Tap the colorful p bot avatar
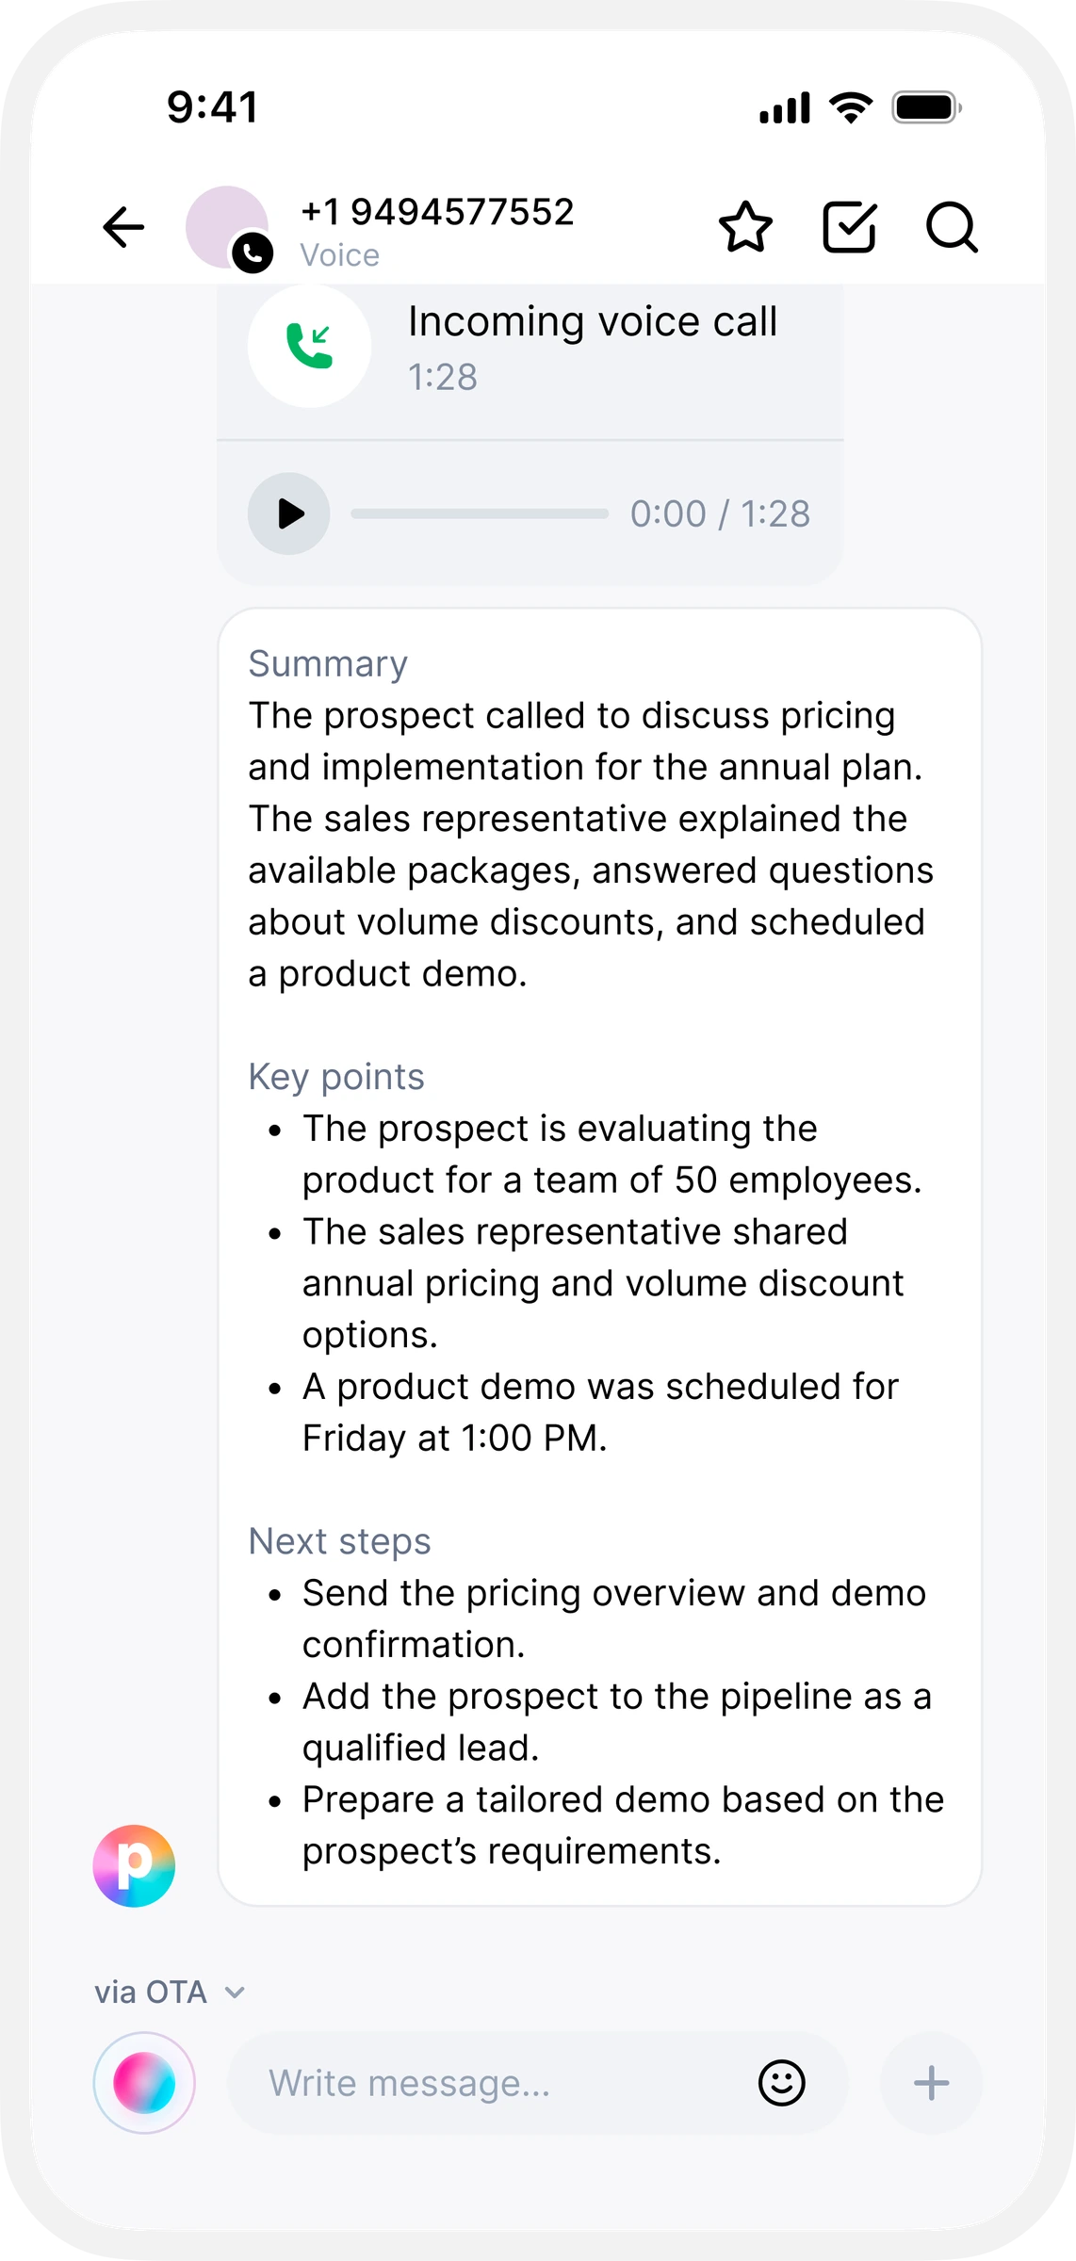The height and width of the screenshot is (2261, 1076). pos(134,1866)
